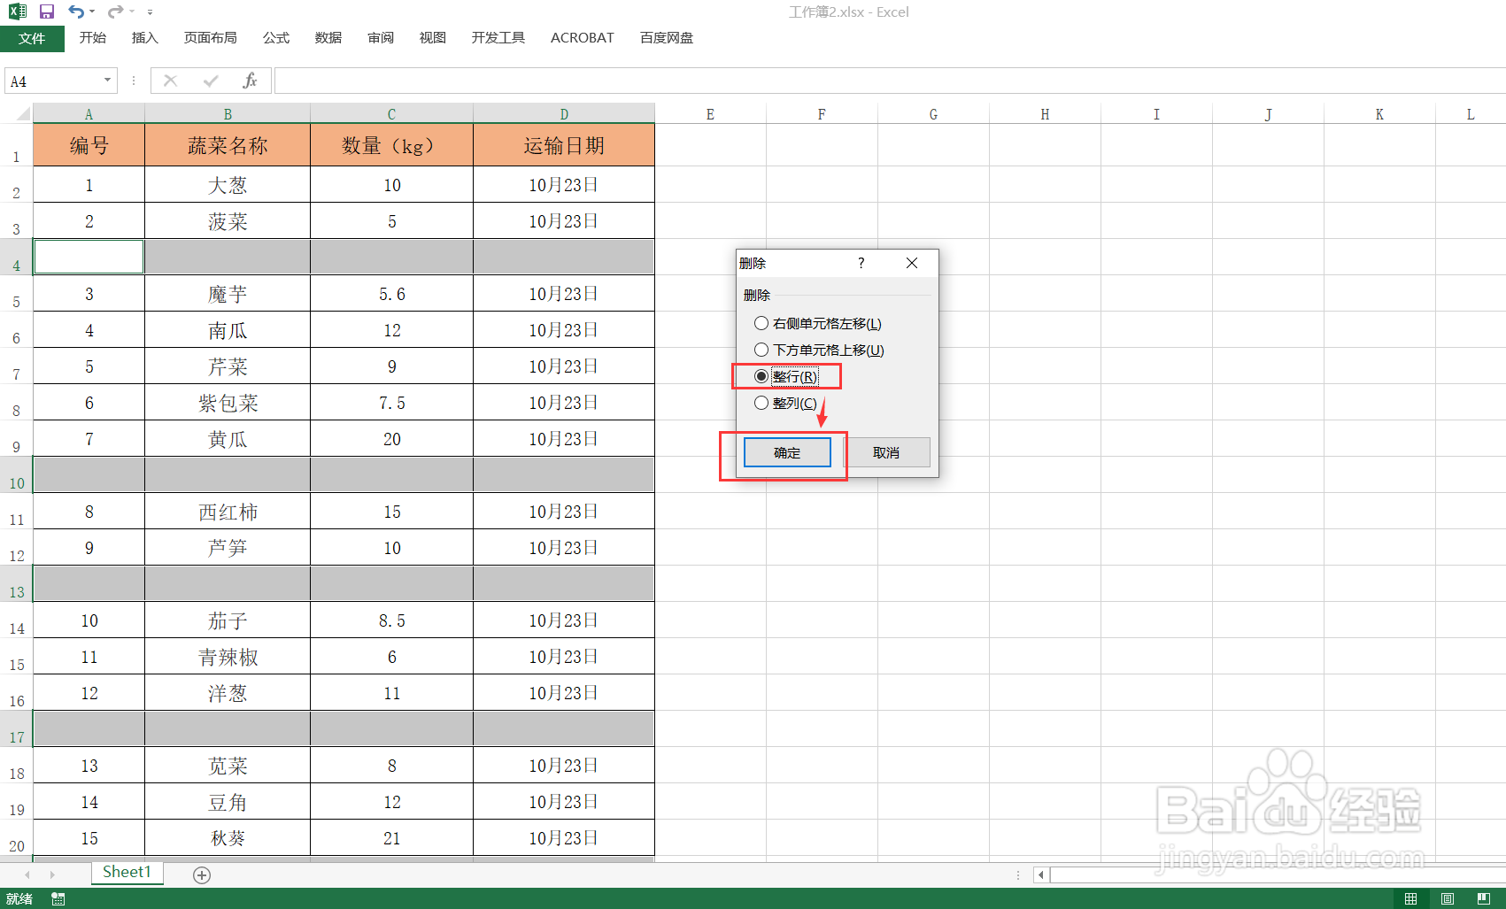Select row 10 header
Screen dimensions: 1506x909
pyautogui.click(x=16, y=475)
